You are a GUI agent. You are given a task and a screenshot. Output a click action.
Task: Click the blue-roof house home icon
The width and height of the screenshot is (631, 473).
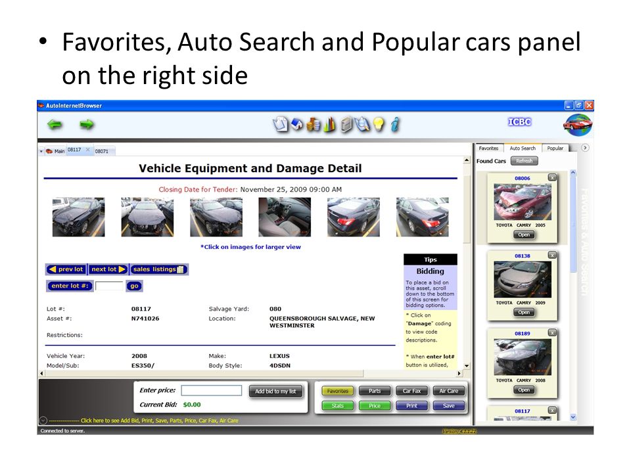(x=296, y=124)
